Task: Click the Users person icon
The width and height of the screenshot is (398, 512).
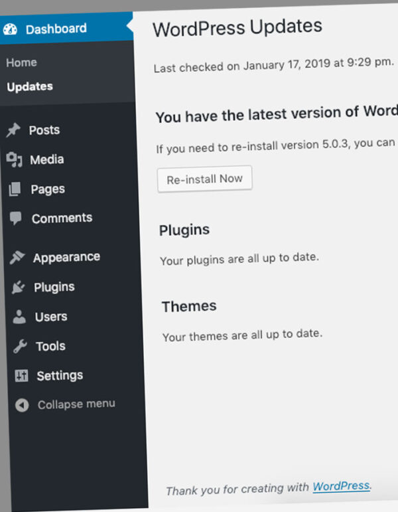Action: [x=19, y=317]
